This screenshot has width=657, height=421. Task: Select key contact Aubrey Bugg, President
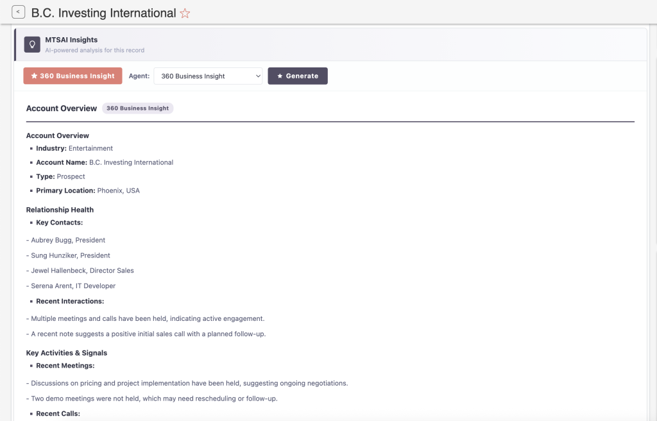(x=68, y=240)
